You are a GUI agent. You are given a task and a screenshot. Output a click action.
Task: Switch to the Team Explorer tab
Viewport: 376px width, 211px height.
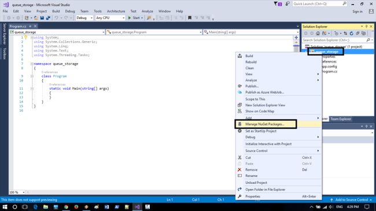pyautogui.click(x=341, y=119)
